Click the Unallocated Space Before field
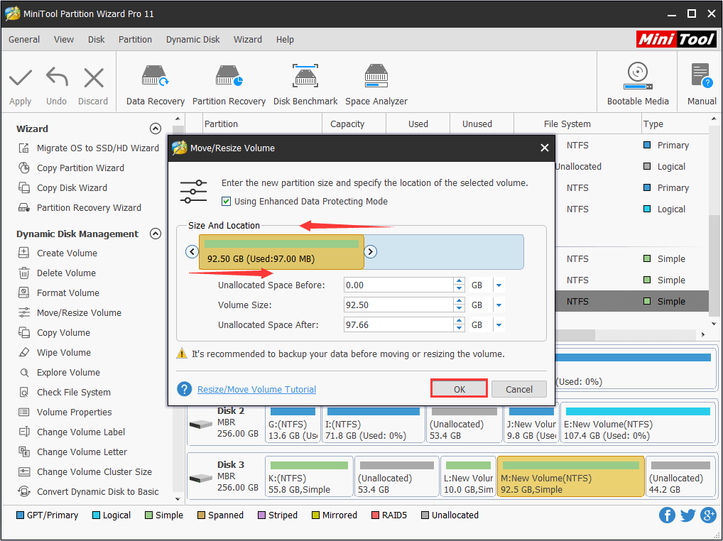The image size is (723, 541). click(x=398, y=285)
